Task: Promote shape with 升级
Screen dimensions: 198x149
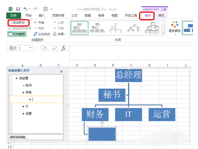Action: [x=39, y=23]
